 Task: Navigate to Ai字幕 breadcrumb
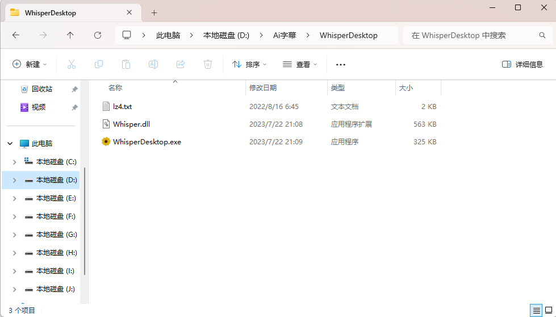(285, 35)
